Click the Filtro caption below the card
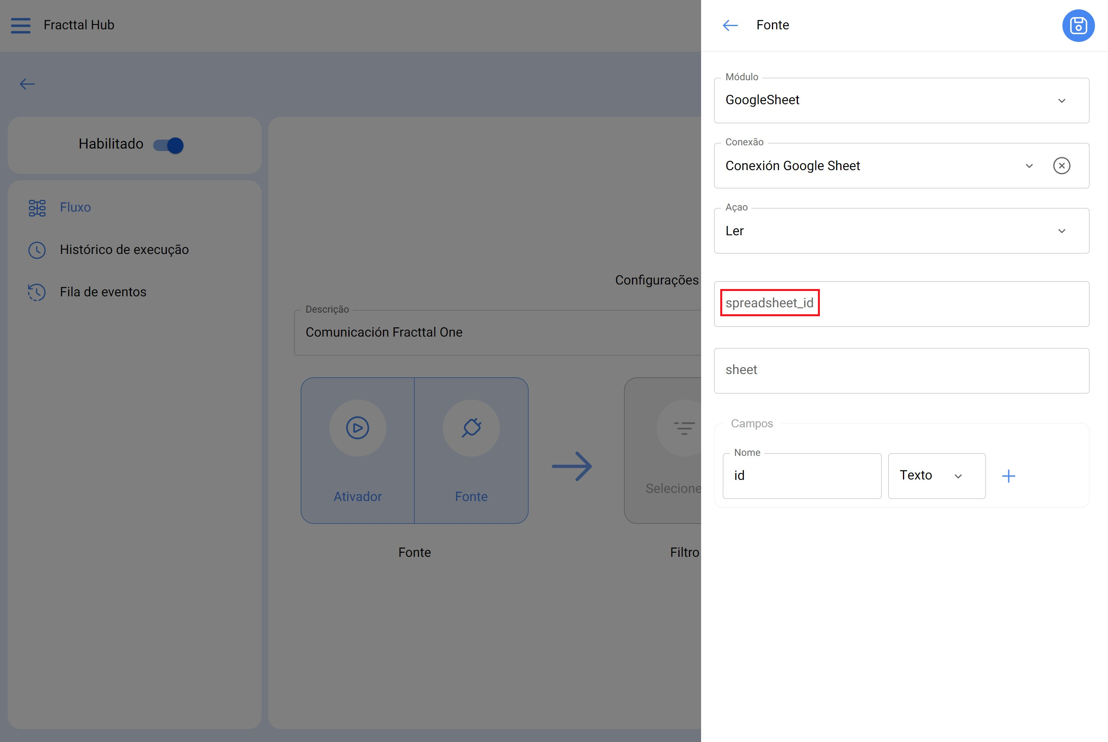 click(x=684, y=552)
